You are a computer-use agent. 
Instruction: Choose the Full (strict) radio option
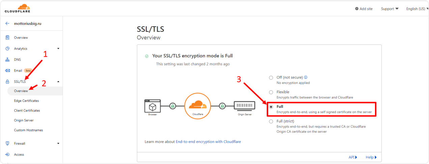271,121
